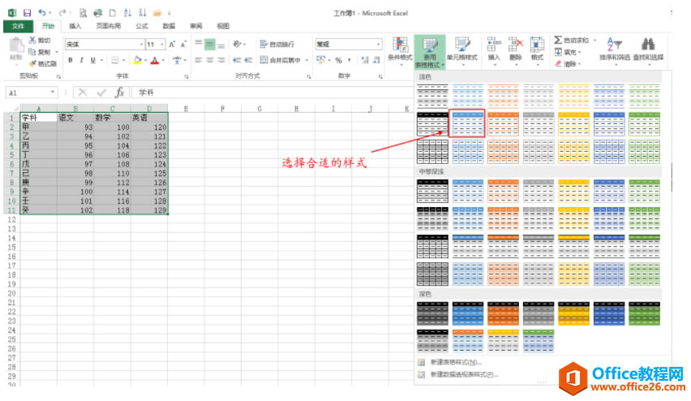Click Format as Table (套用表格格式) button
The width and height of the screenshot is (691, 401).
pos(430,53)
